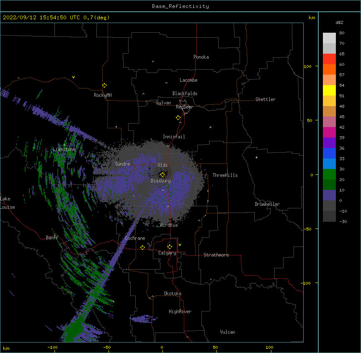Click the white asterisk marker east of Innisfail
Screen dimensions: 361x353
click(210, 127)
